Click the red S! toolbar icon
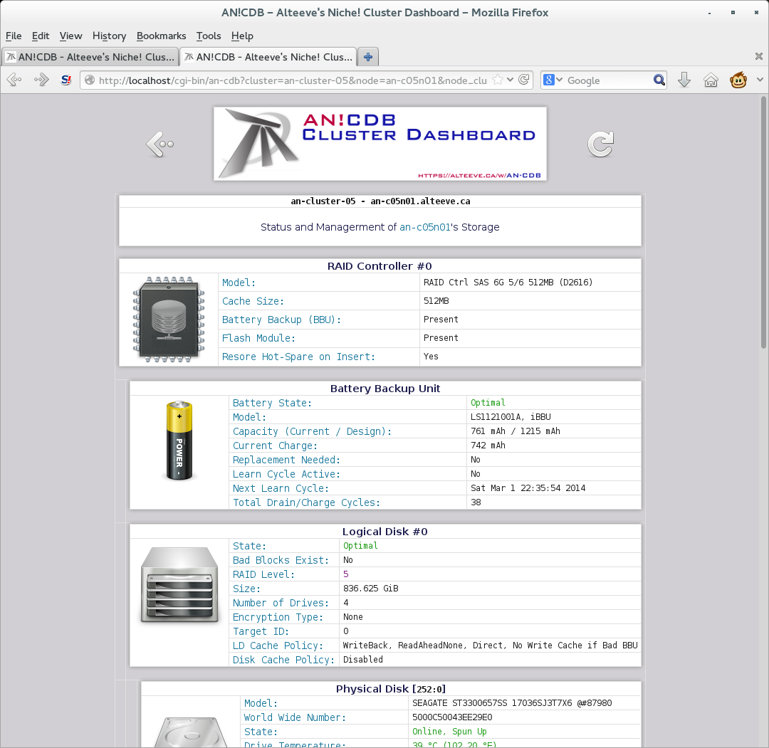 click(x=66, y=80)
